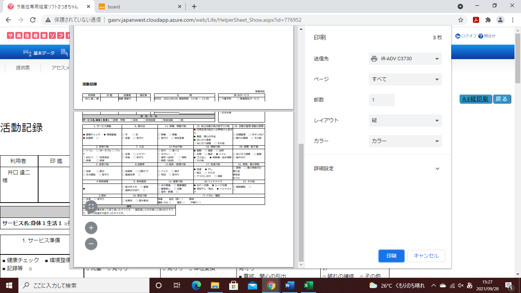The image size is (521, 293).
Task: Zoom in on the print preview
Action: click(x=91, y=228)
